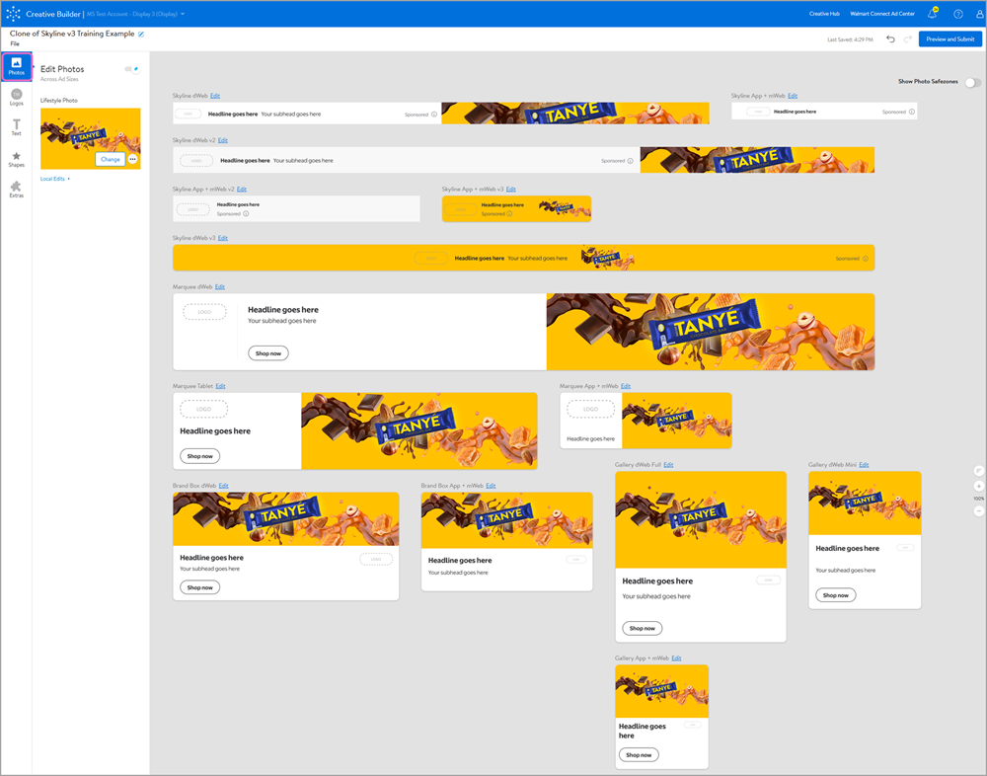Screen dimensions: 987x776
Task: Click the project title Clone of Skyline v3
Action: coord(72,34)
